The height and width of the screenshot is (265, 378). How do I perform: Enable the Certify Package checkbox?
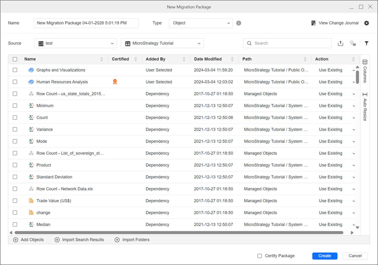[x=259, y=256]
